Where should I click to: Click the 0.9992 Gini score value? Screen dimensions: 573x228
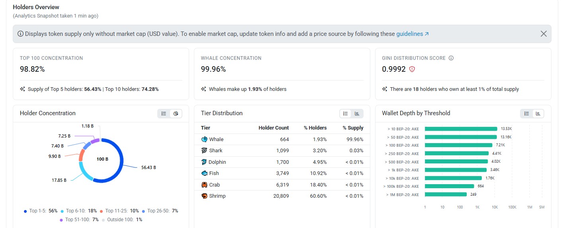(x=394, y=69)
